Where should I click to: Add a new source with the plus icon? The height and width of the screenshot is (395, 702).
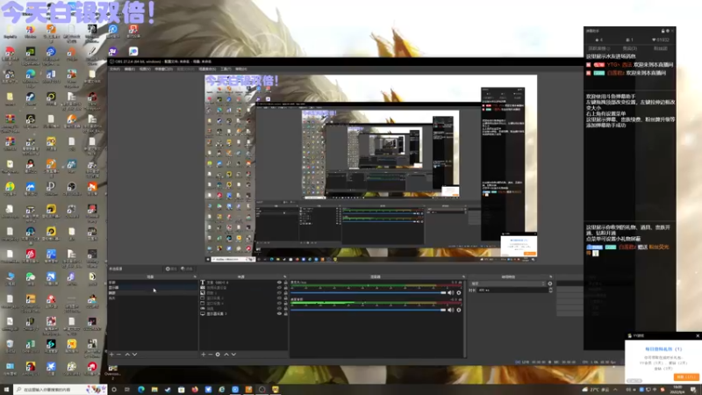click(204, 355)
